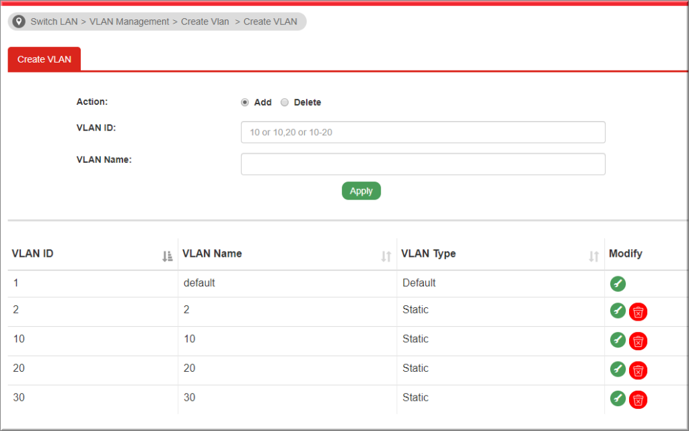The width and height of the screenshot is (689, 431).
Task: Sort by VLAN Type using the sort arrows
Action: [x=593, y=256]
